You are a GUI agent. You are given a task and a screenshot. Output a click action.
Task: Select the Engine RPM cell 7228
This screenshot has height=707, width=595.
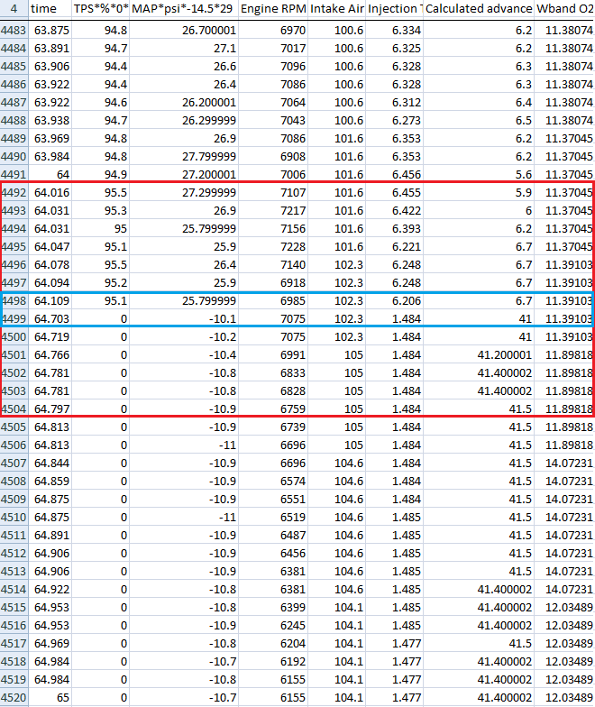tap(273, 247)
